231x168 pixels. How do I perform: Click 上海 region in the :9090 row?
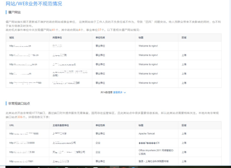coord(184,83)
